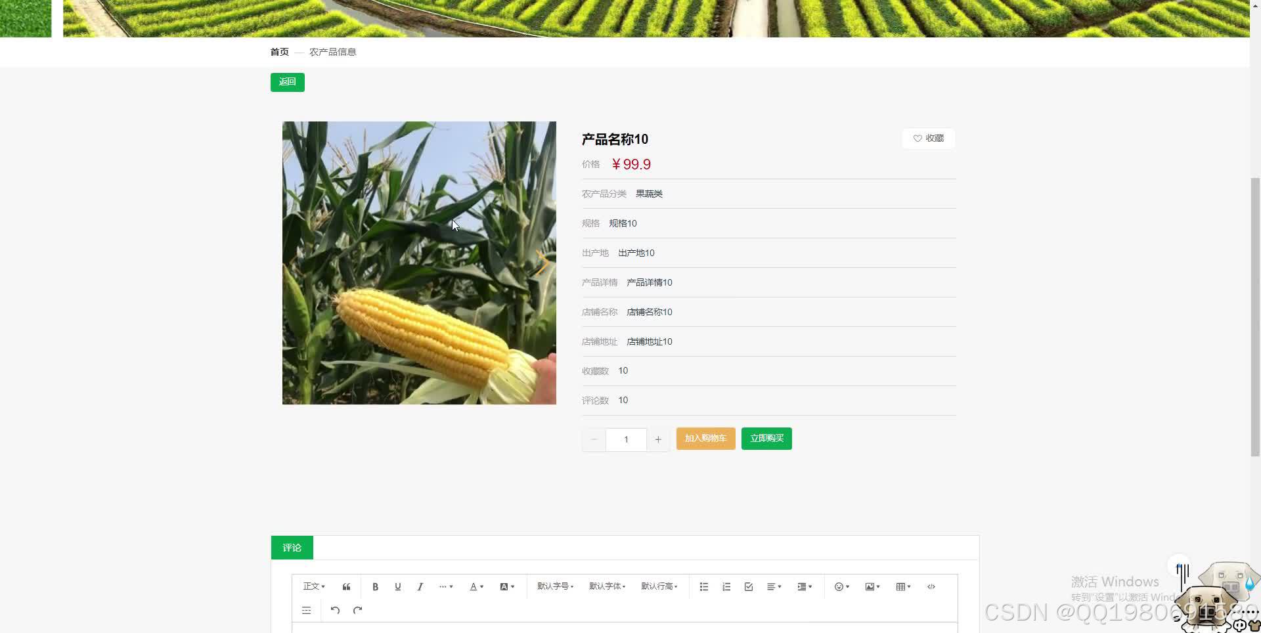Viewport: 1261px width, 633px height.
Task: Open the 正文 paragraph style dropdown
Action: click(313, 586)
